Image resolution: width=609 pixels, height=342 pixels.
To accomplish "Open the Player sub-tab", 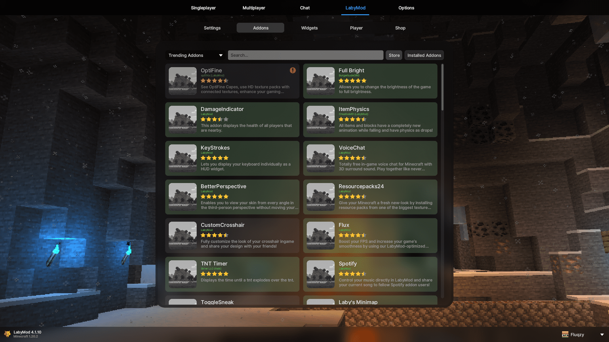I will pos(356,28).
